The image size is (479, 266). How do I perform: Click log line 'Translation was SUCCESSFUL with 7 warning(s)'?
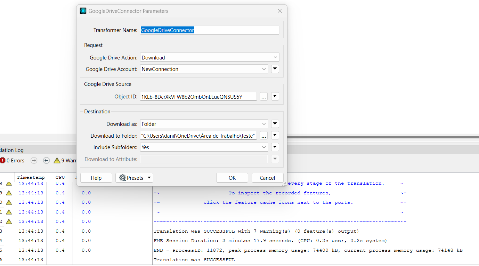pyautogui.click(x=256, y=231)
